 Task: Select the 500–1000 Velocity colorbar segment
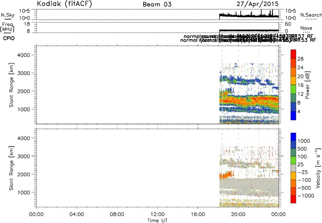tap(293, 145)
